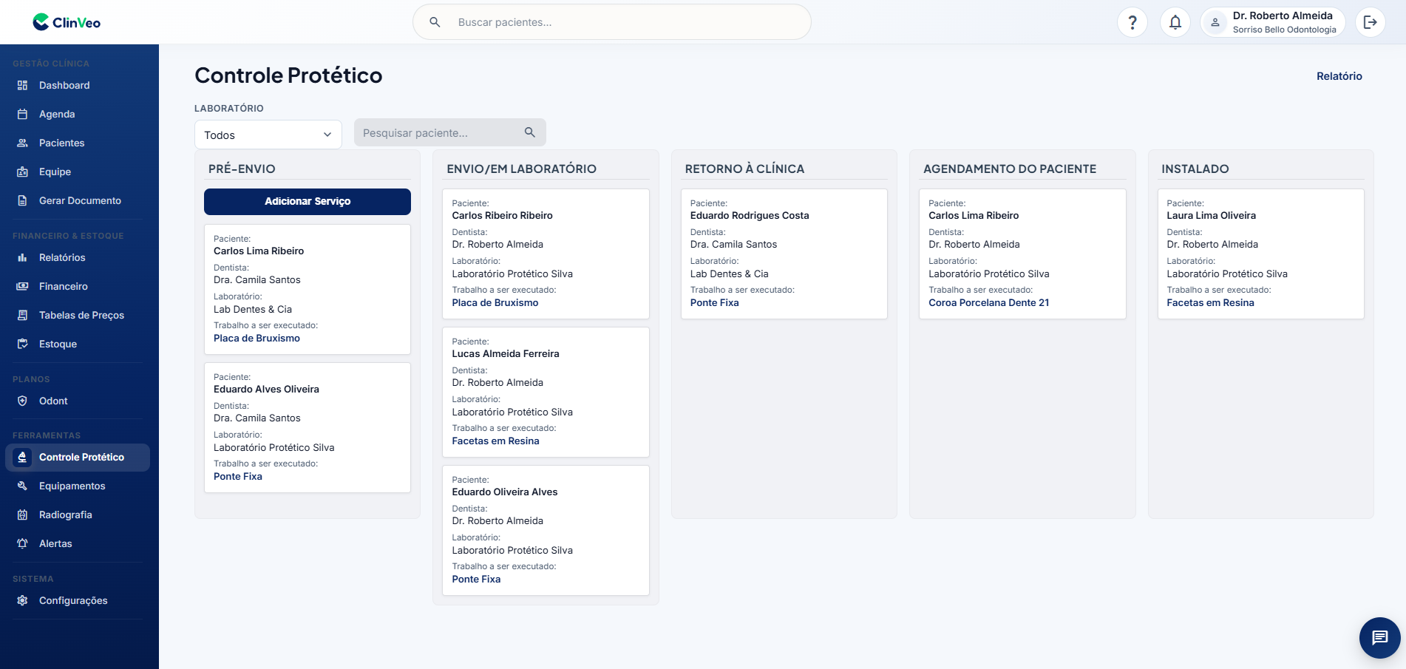Viewport: 1406px width, 669px height.
Task: Click the Relatórios bar chart icon
Action: pyautogui.click(x=22, y=257)
